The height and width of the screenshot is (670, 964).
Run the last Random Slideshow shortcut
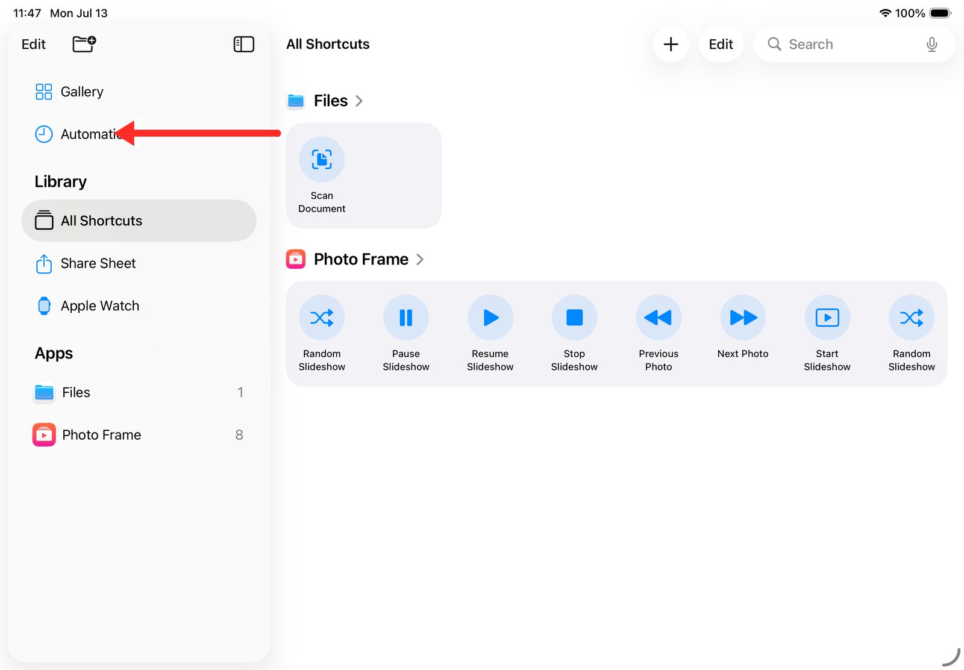[912, 333]
